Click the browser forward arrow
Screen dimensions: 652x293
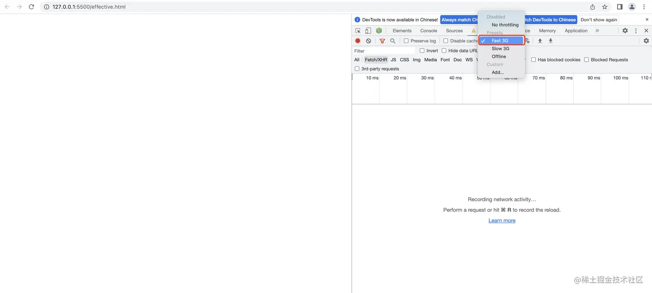pyautogui.click(x=19, y=7)
